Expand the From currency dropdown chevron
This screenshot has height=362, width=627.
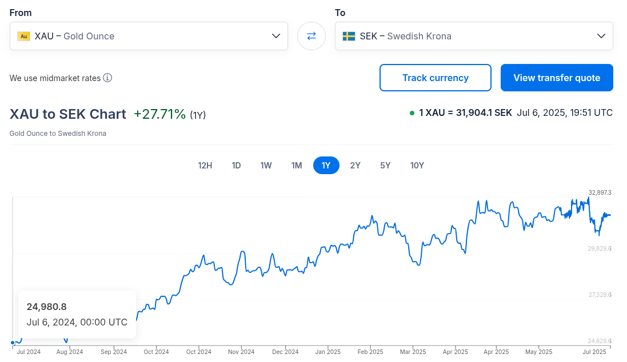point(275,36)
